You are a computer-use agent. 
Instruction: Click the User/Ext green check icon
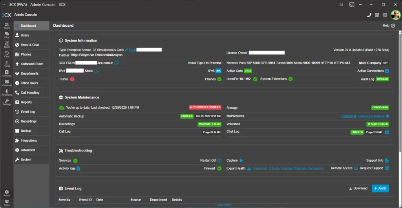pos(255,79)
